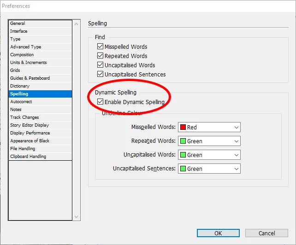296x245 pixels.
Task: Disable Uncapitalised Sentences under Find
Action: pos(101,74)
